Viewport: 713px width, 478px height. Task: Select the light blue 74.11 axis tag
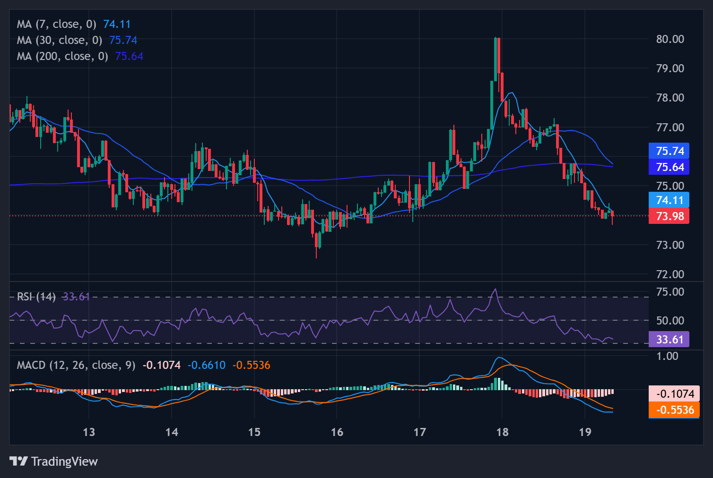pos(669,200)
